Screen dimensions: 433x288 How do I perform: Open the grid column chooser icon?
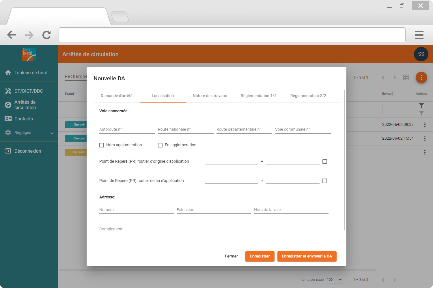pos(406,77)
